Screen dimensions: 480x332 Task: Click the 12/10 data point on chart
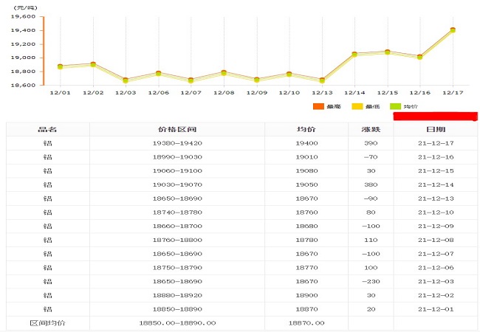point(289,74)
